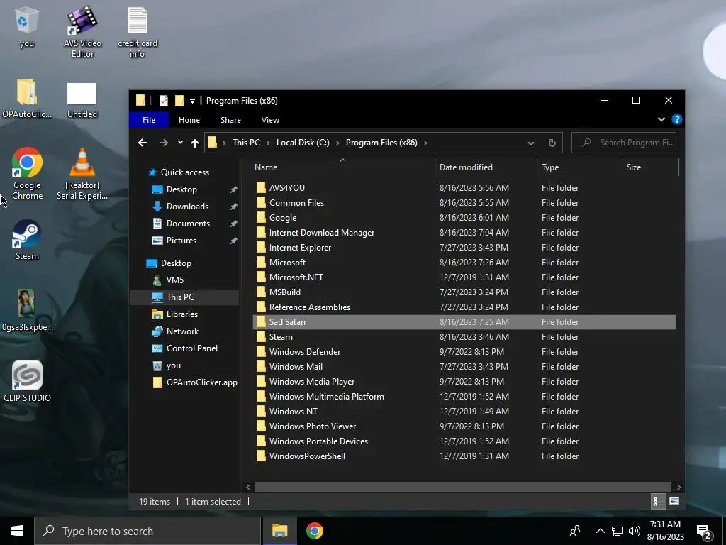Select Pictures in navigation pane
This screenshot has width=726, height=545.
point(174,241)
